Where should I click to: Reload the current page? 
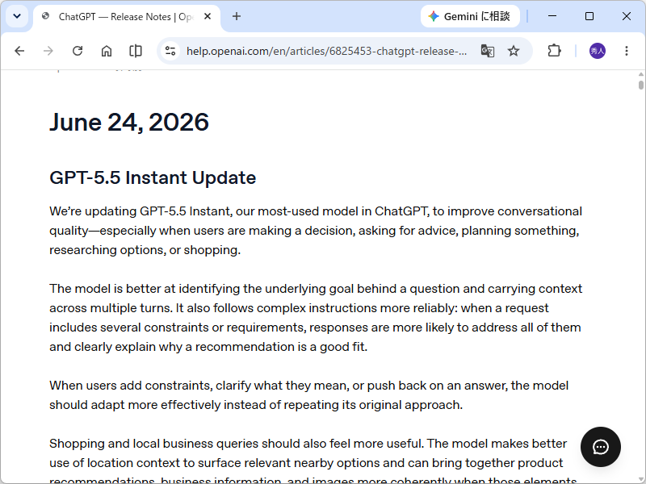click(x=78, y=51)
